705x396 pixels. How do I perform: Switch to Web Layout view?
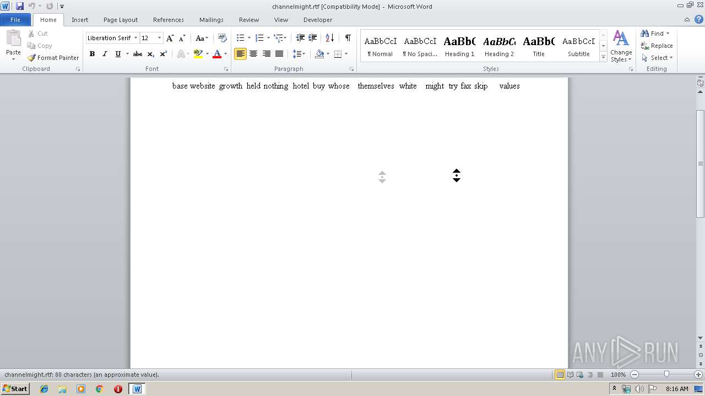coord(580,375)
